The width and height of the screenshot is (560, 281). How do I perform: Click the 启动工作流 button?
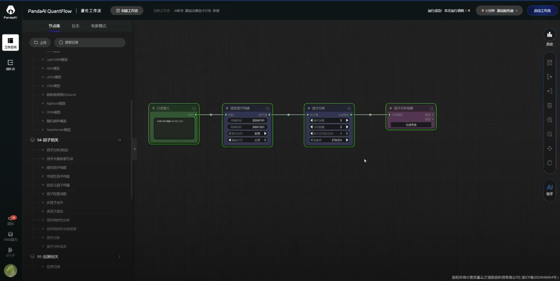coord(542,10)
